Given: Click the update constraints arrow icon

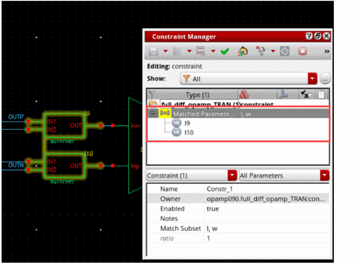Looking at the screenshot, I should point(242,51).
